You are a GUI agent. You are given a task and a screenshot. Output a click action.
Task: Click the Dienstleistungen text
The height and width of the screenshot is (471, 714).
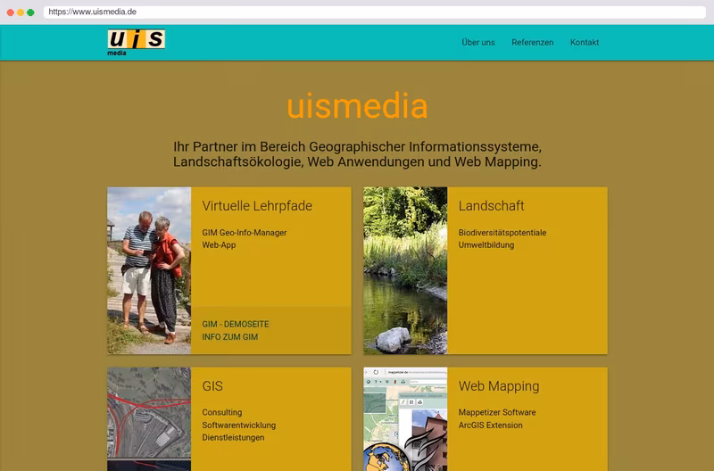click(233, 437)
